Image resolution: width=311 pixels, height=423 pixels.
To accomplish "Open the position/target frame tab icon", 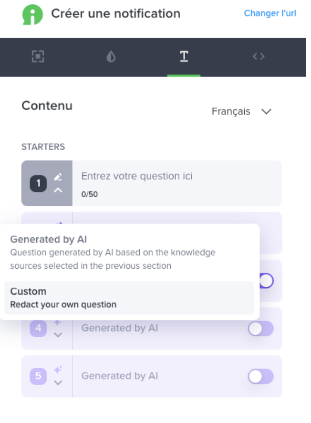I will pyautogui.click(x=38, y=56).
